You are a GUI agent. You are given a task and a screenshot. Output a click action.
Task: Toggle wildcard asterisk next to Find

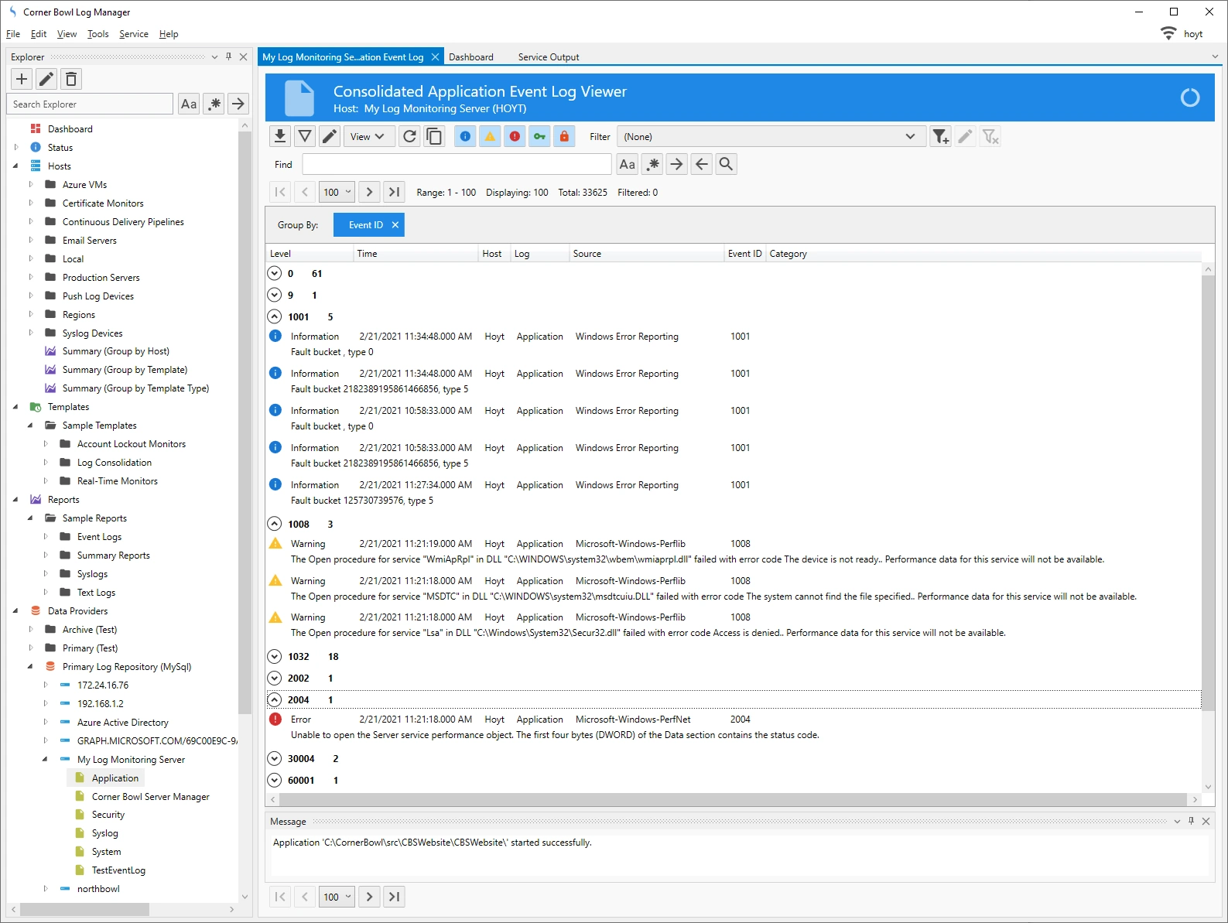pyautogui.click(x=652, y=164)
